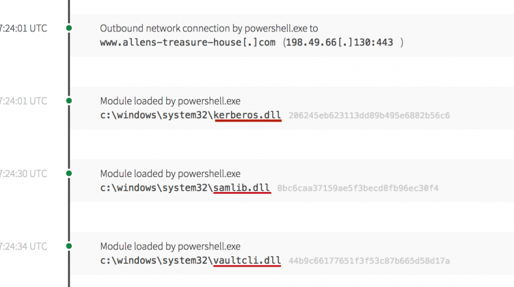Open the underlined samlib.dll module name

242,188
